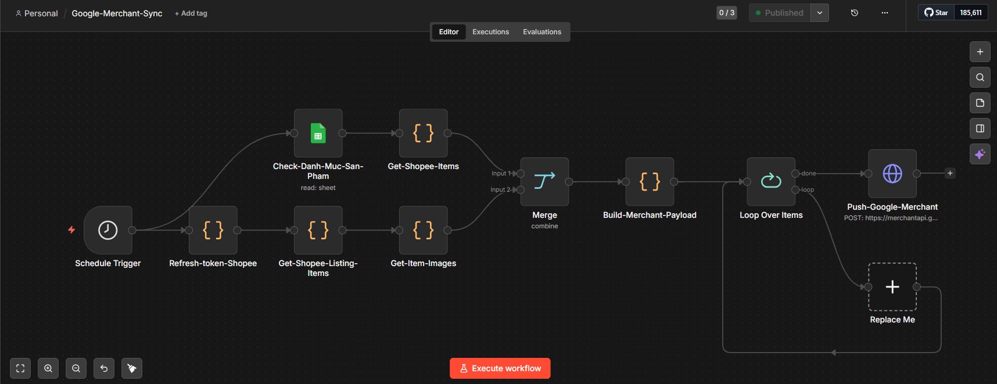This screenshot has width=997, height=384.
Task: Add a sticky note from sidebar
Action: 980,103
